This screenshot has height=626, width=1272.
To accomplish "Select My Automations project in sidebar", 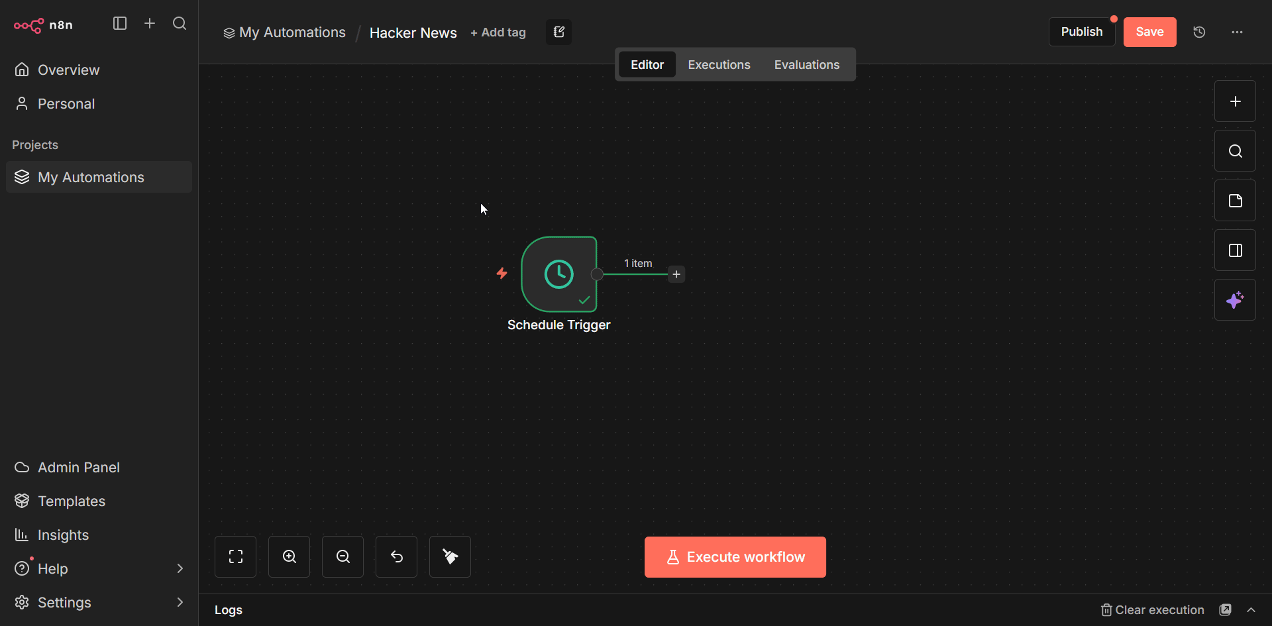I will click(99, 177).
